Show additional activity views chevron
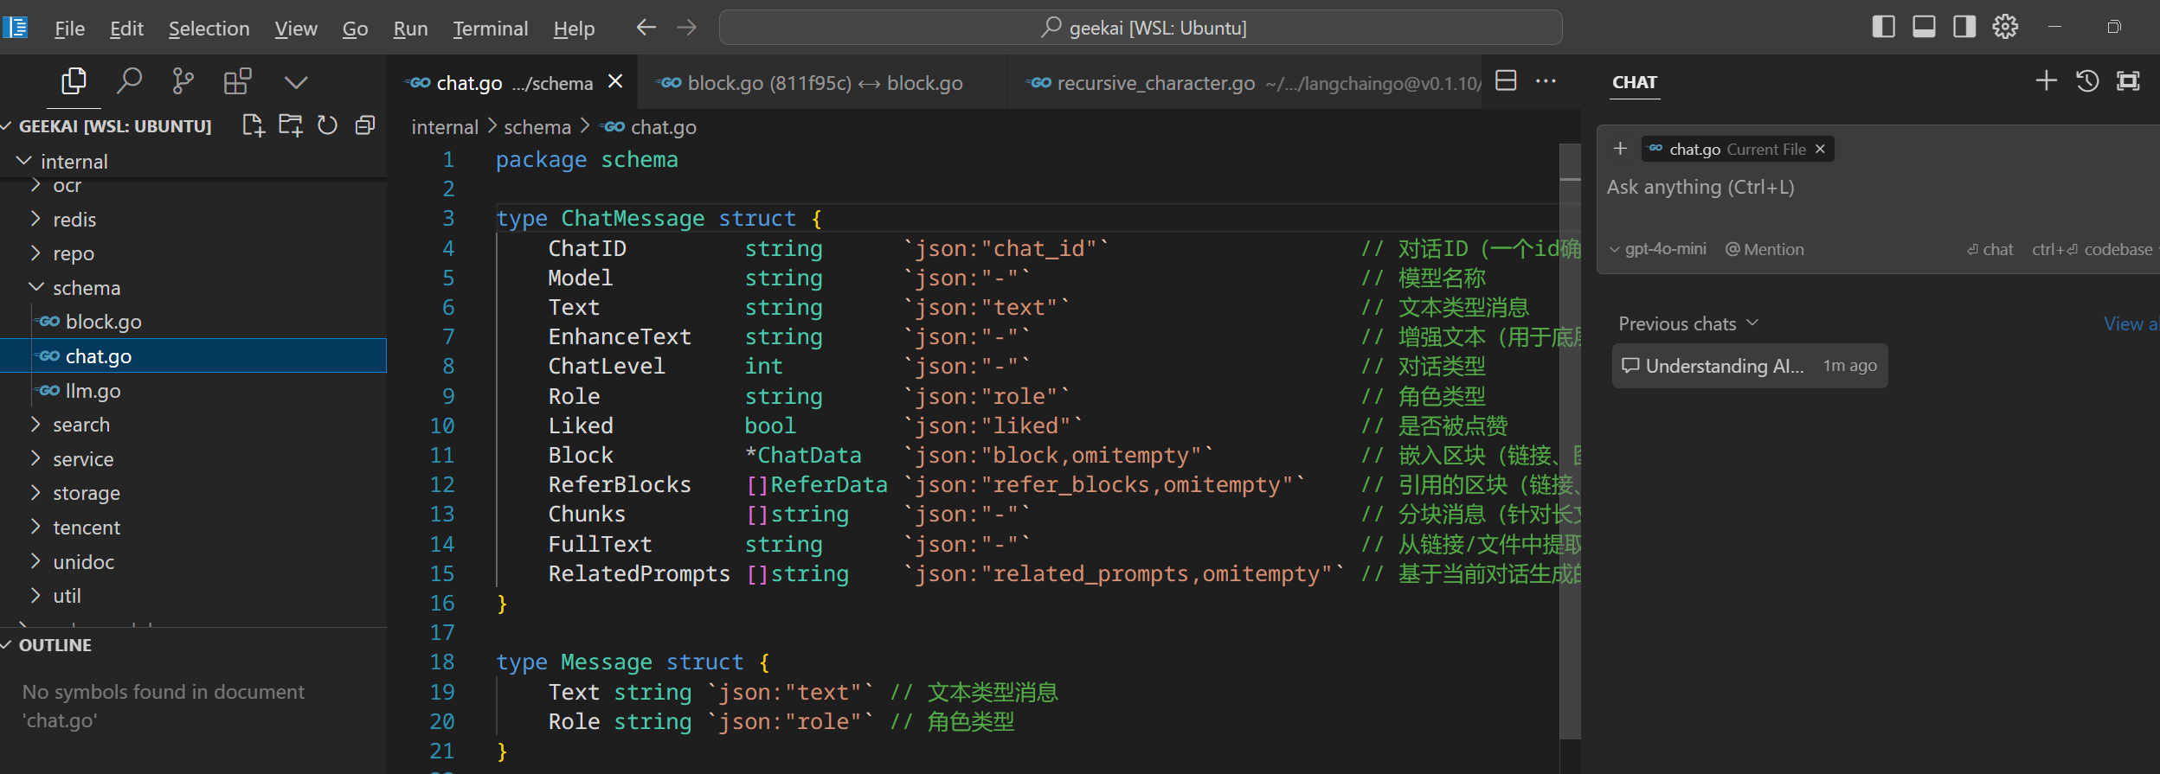This screenshot has height=774, width=2160. 296,82
